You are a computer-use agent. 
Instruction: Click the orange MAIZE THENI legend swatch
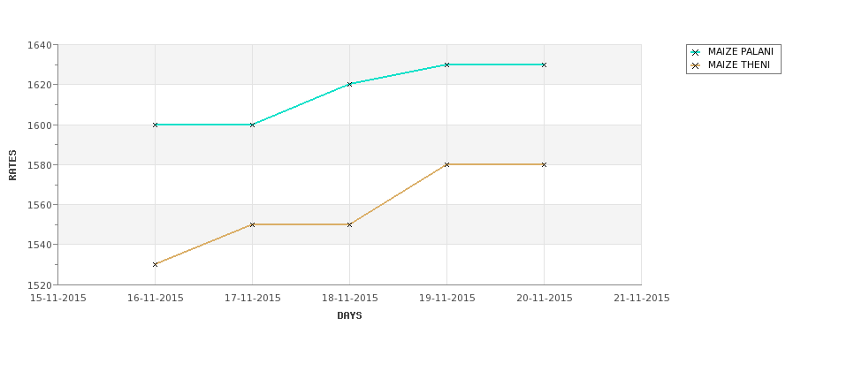click(x=696, y=65)
